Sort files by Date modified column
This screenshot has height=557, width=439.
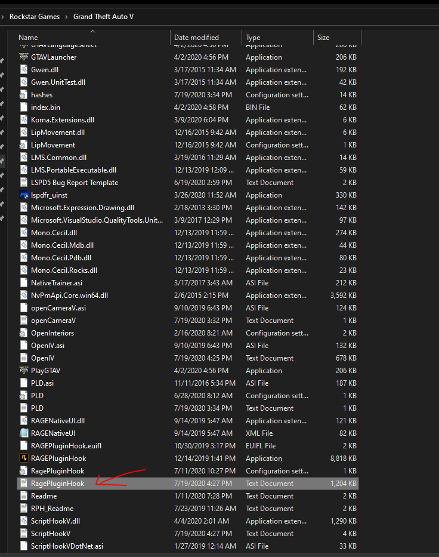tap(196, 37)
